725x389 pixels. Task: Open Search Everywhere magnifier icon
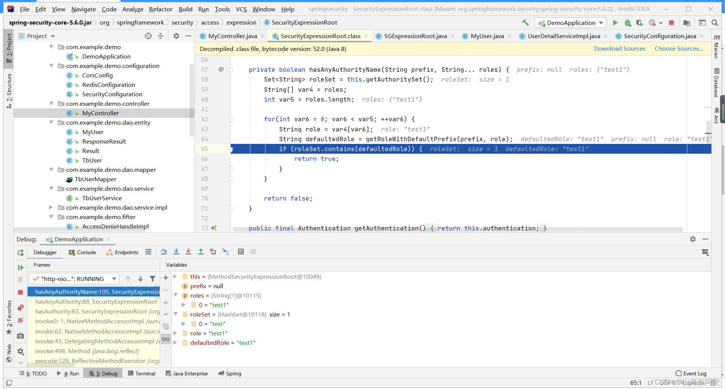[x=714, y=23]
